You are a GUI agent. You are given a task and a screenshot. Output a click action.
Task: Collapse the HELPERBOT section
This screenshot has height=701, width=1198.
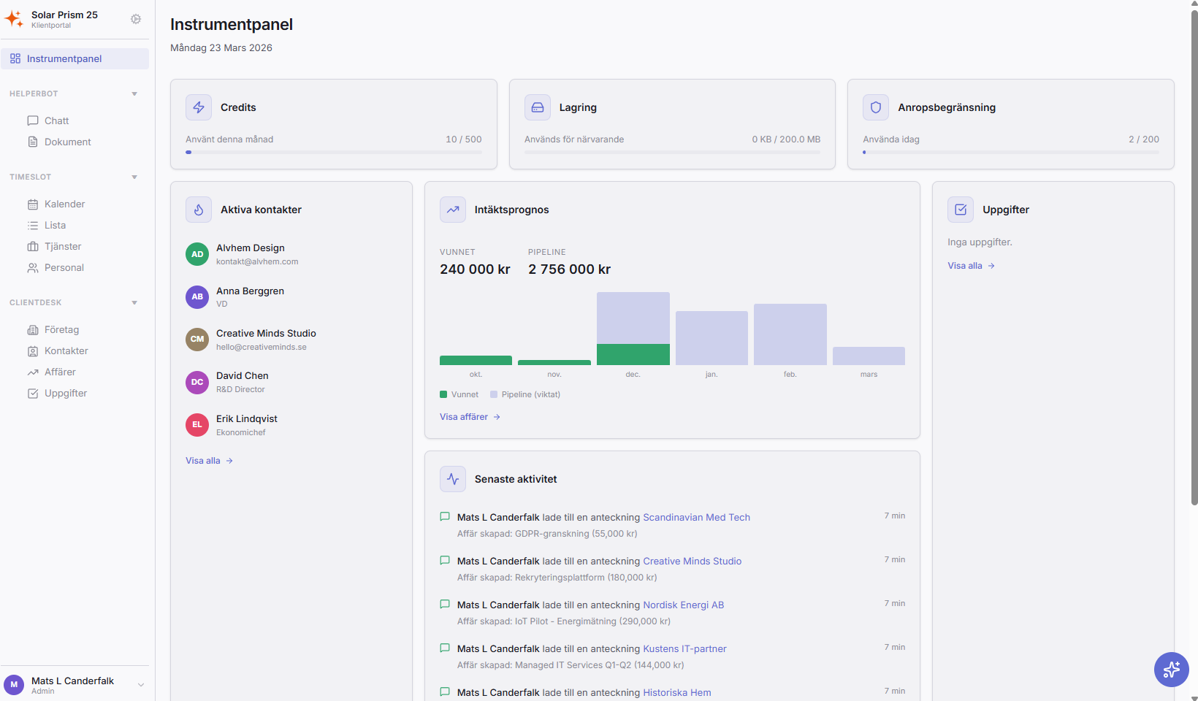(x=134, y=93)
